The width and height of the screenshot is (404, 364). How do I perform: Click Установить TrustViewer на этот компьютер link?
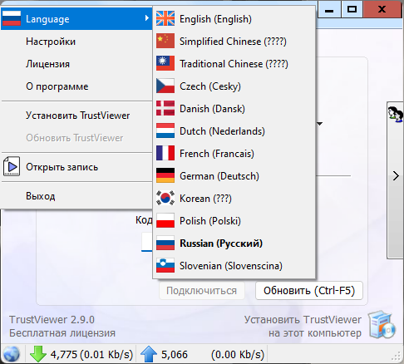pyautogui.click(x=303, y=326)
